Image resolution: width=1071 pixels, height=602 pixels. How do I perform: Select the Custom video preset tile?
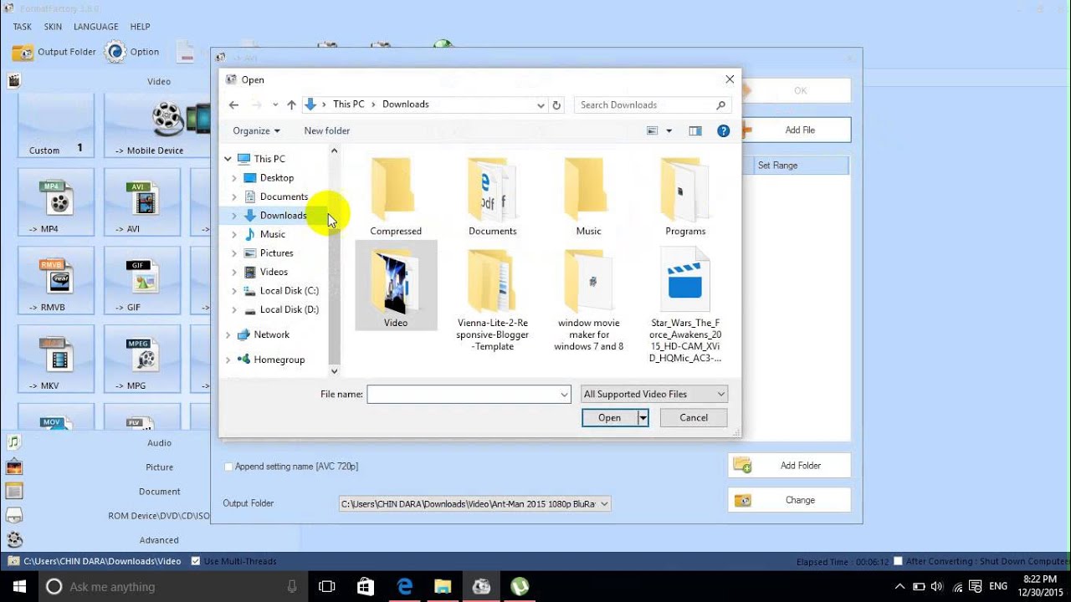pos(56,125)
